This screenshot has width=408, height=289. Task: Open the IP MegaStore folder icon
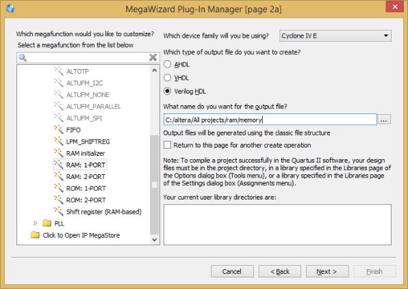coord(35,235)
